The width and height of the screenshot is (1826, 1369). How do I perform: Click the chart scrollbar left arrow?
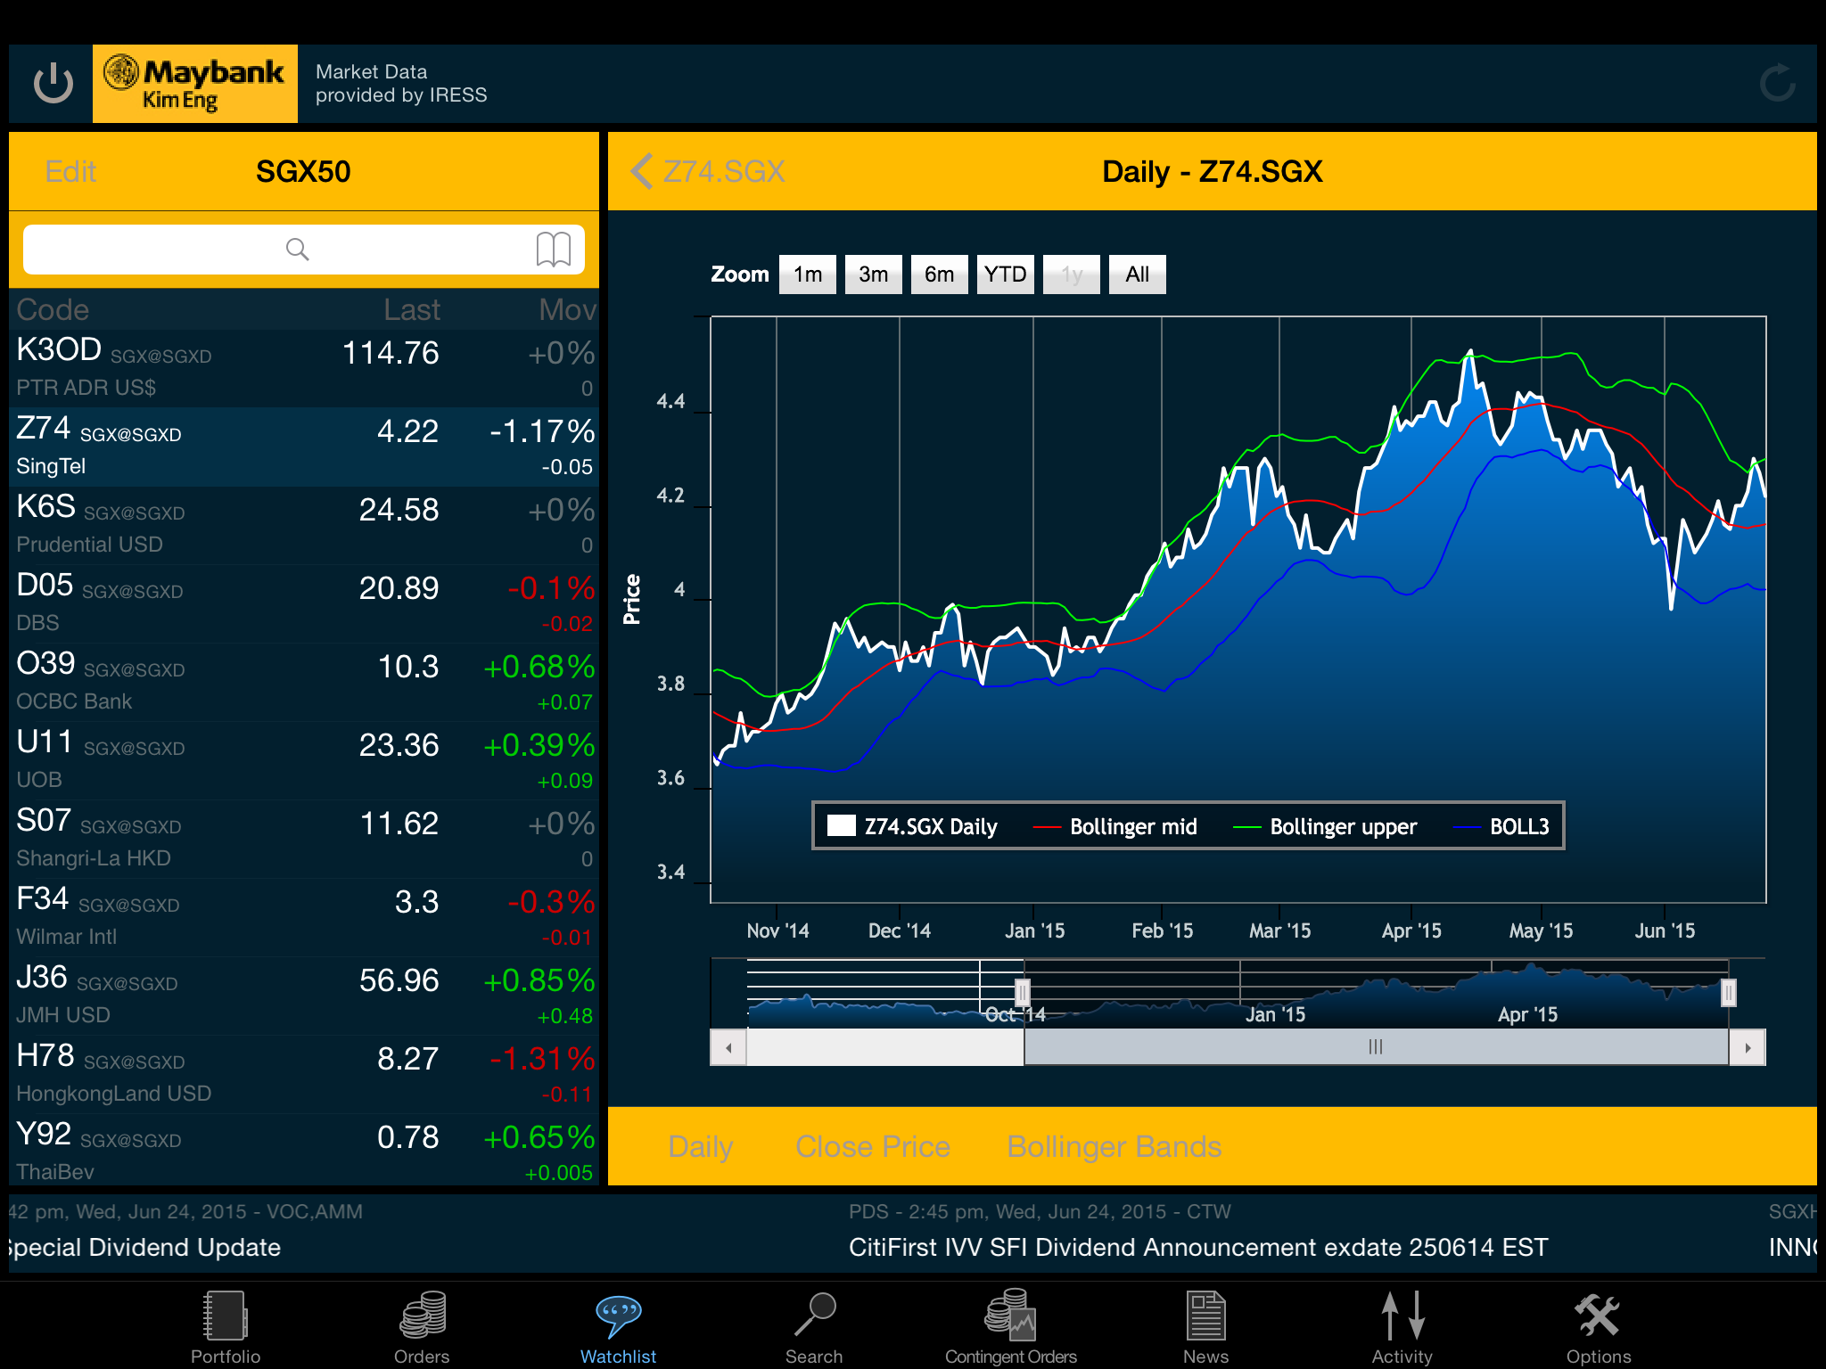[728, 1047]
